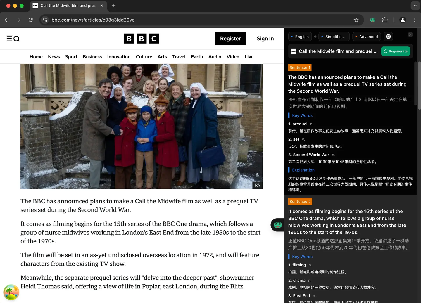Image resolution: width=421 pixels, height=303 pixels.
Task: Click the side panel scrollbar
Action: click(419, 85)
